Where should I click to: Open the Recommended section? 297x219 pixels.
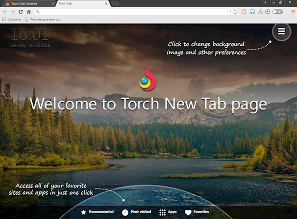(x=97, y=212)
